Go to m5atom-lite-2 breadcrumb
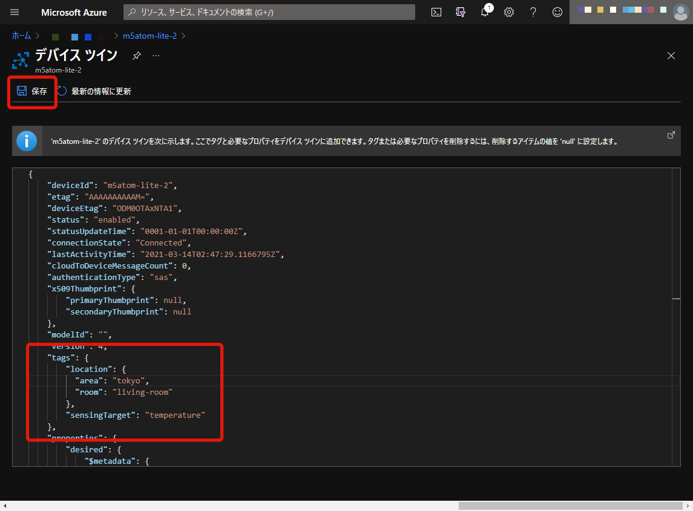The height and width of the screenshot is (511, 693). [150, 36]
